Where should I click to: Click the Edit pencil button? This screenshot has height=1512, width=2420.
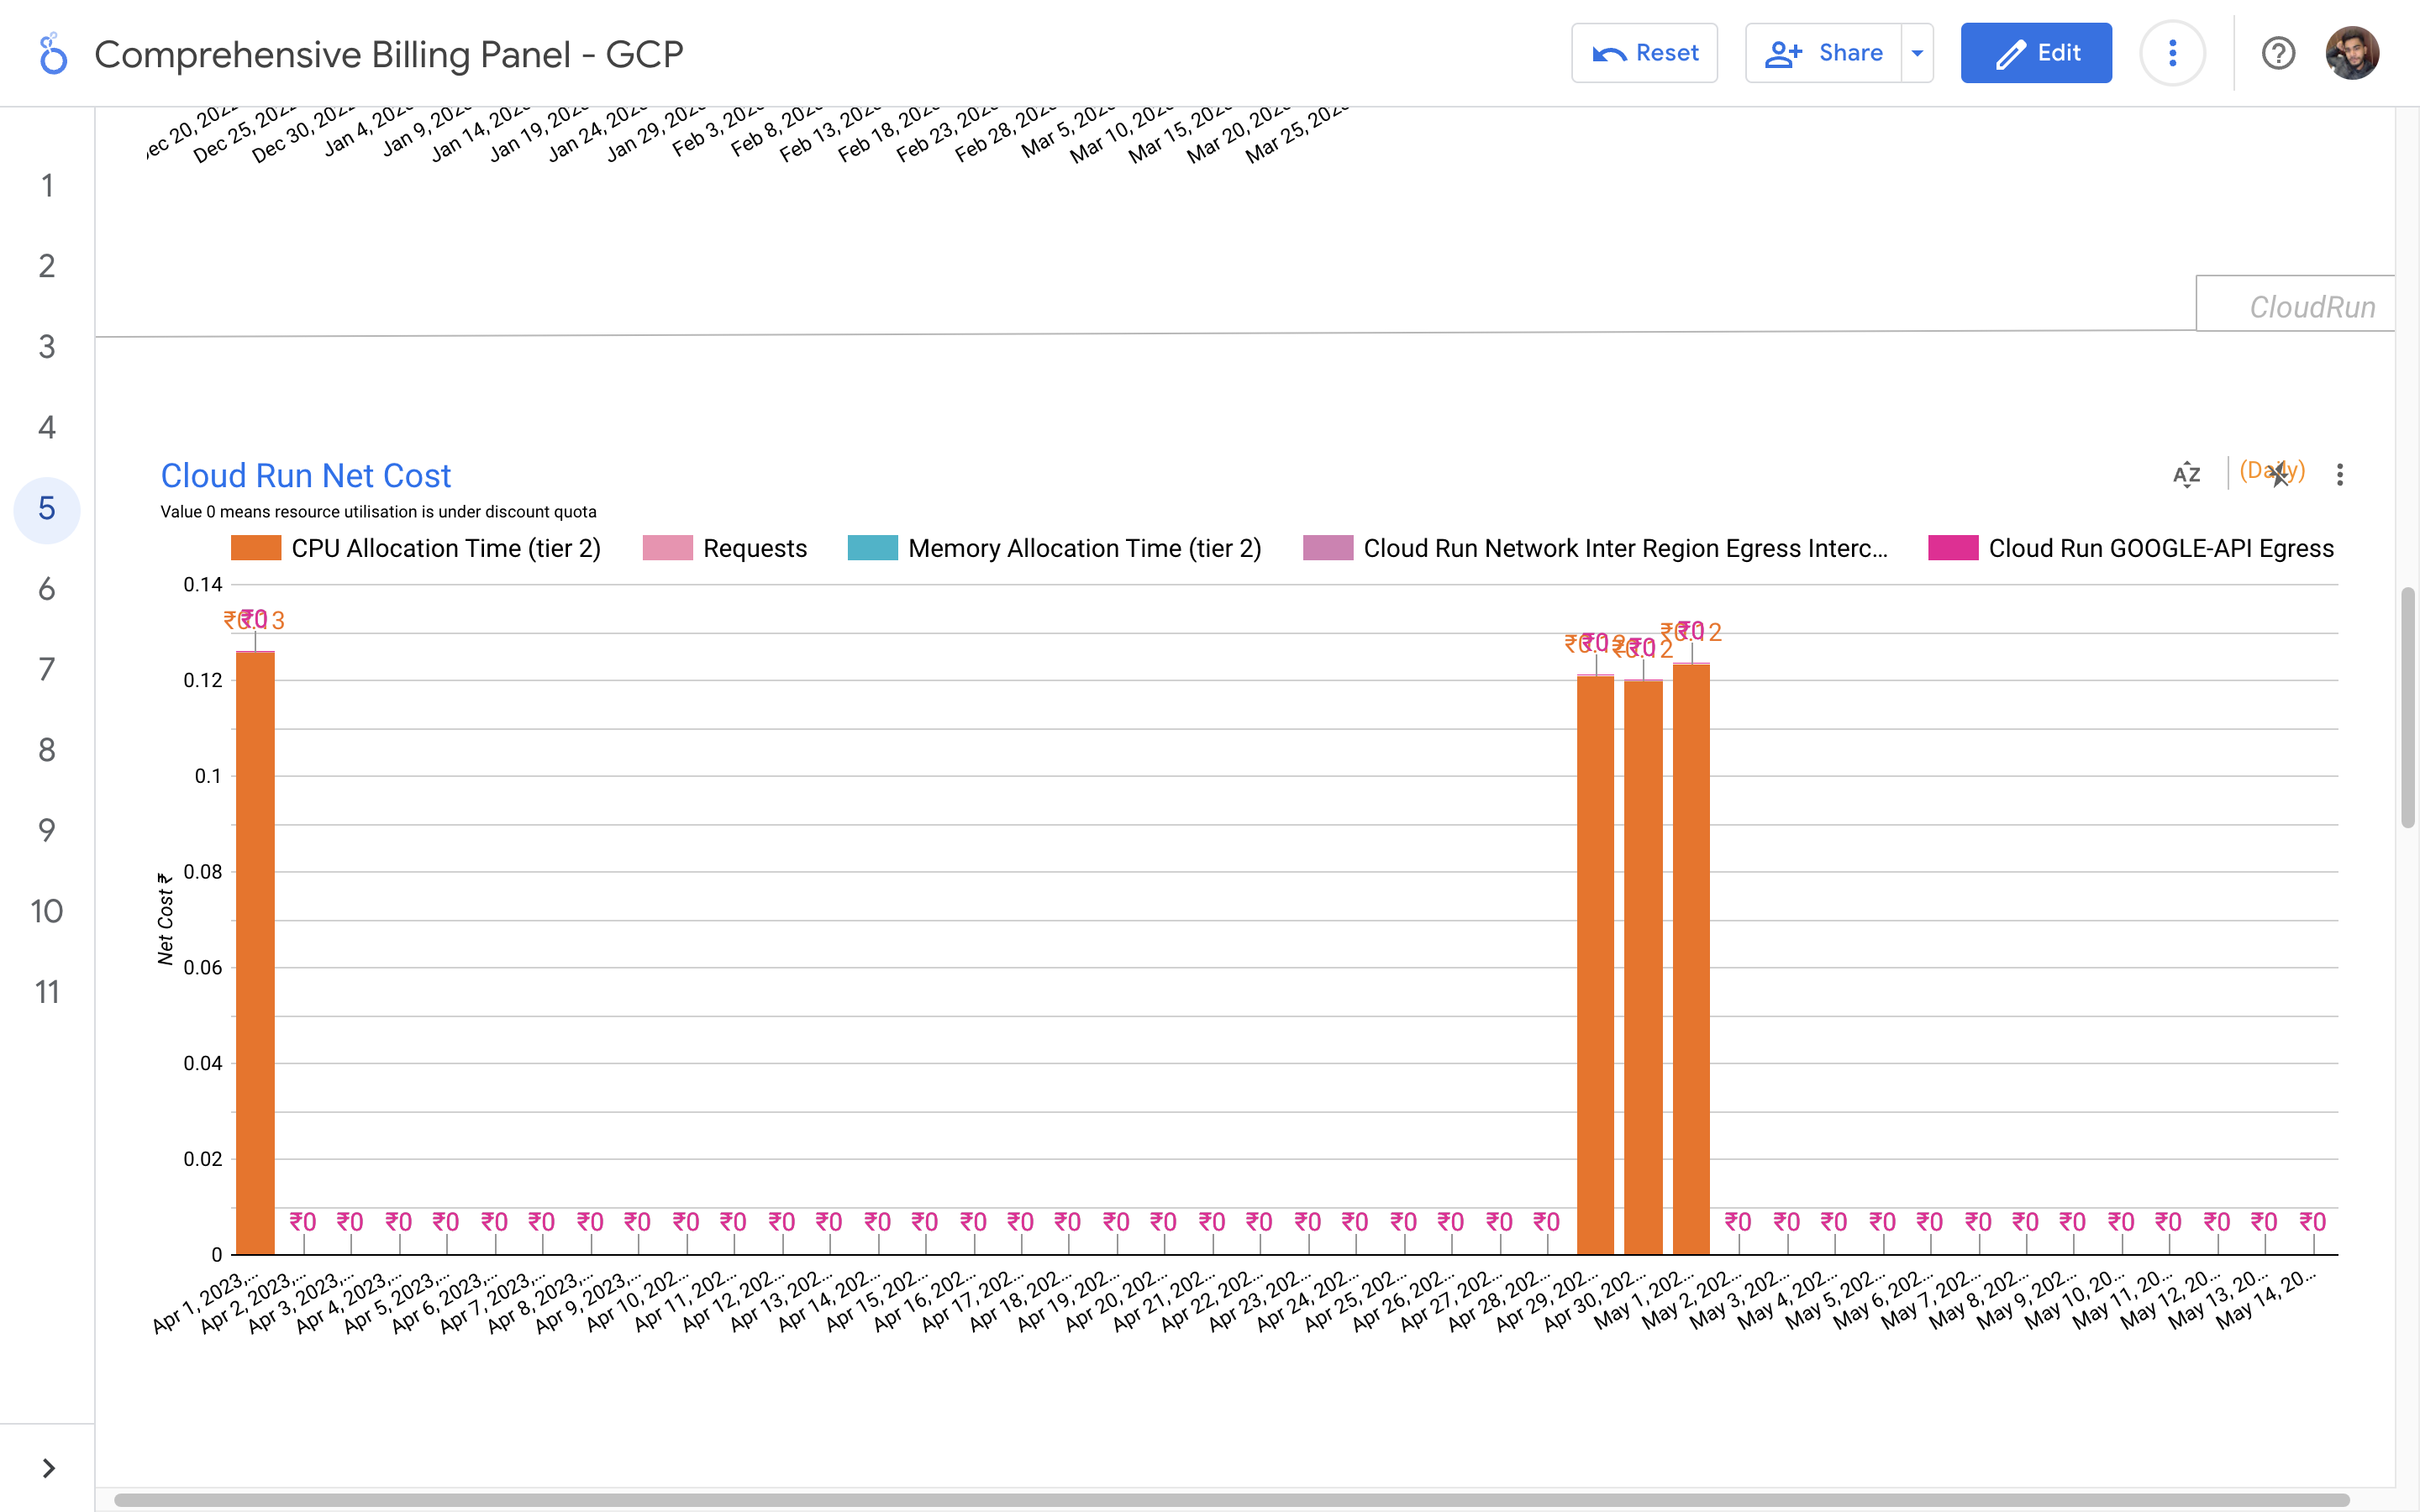coord(2035,53)
